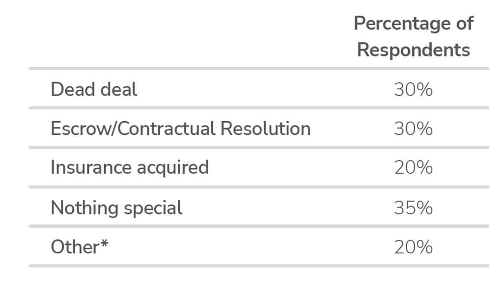Select the "Dead deal" row label
Image resolution: width=503 pixels, height=288 pixels.
[94, 89]
